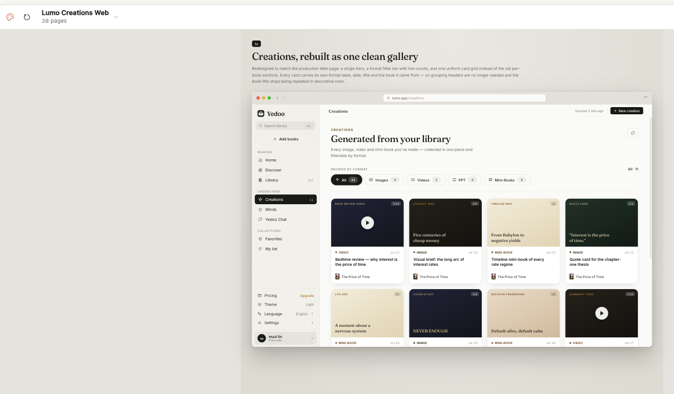Click the Synced 2 min ago status

click(589, 111)
